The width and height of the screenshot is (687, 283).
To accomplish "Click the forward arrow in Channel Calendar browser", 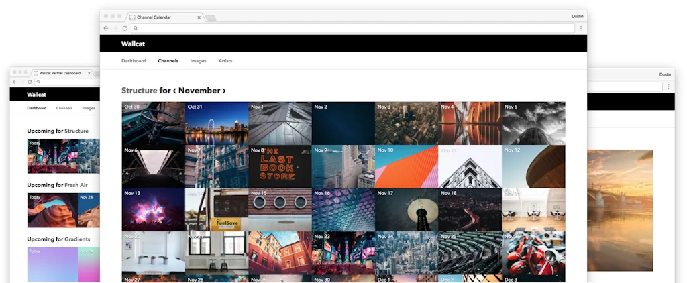I will (x=115, y=28).
